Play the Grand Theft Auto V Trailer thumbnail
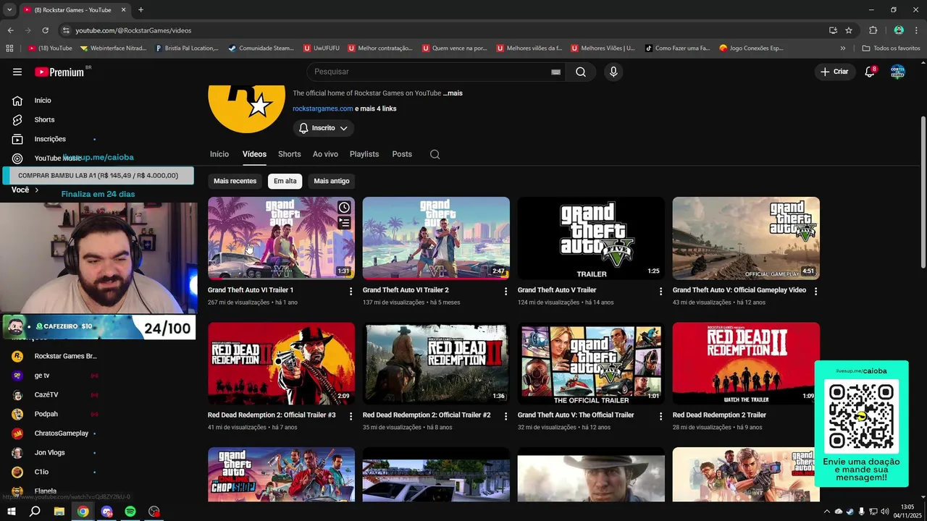 click(591, 238)
